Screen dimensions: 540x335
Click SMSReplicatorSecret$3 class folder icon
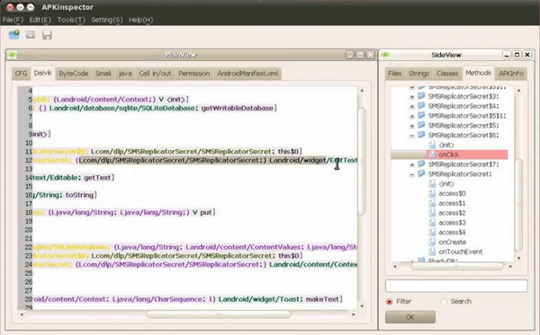pyautogui.click(x=421, y=96)
